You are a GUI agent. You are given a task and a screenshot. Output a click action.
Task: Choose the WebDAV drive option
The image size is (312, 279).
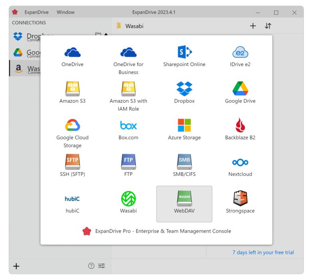tap(184, 203)
